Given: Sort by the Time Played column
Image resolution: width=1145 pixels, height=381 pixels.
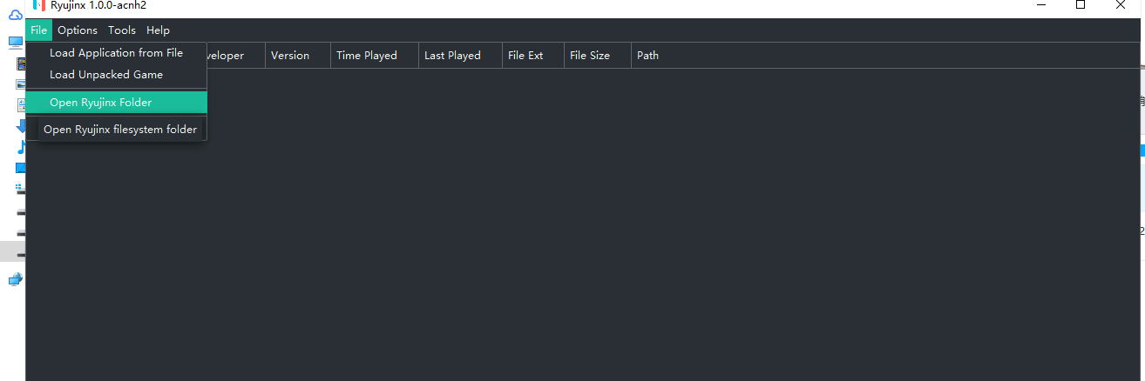Looking at the screenshot, I should pos(375,56).
